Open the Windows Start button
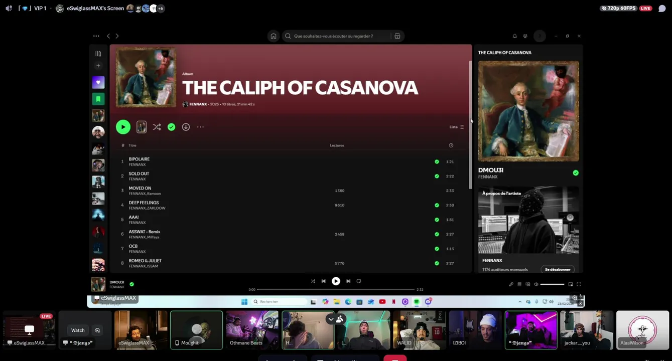The height and width of the screenshot is (361, 672). 244,302
